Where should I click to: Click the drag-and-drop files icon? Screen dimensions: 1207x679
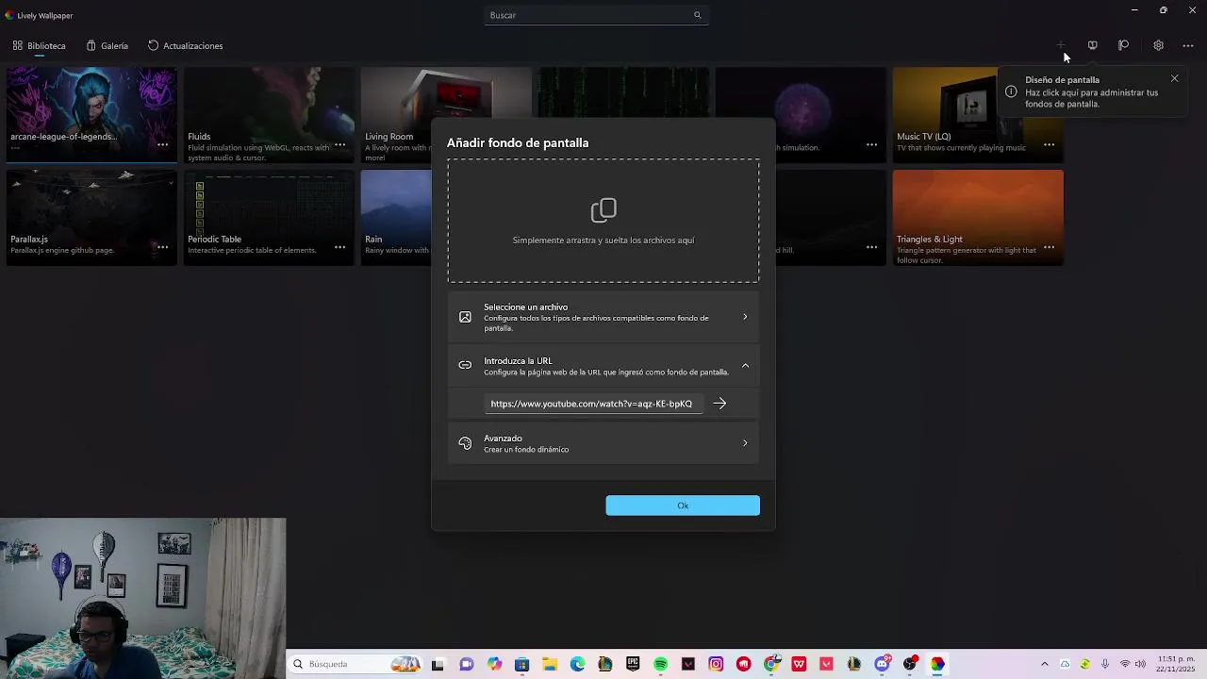(603, 209)
